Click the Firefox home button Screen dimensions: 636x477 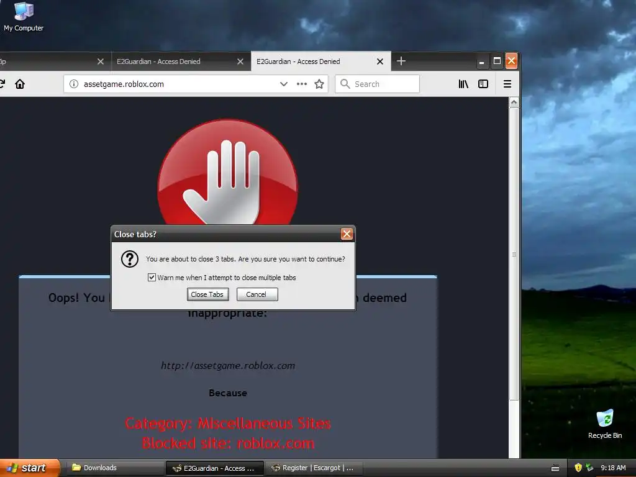[x=20, y=84]
